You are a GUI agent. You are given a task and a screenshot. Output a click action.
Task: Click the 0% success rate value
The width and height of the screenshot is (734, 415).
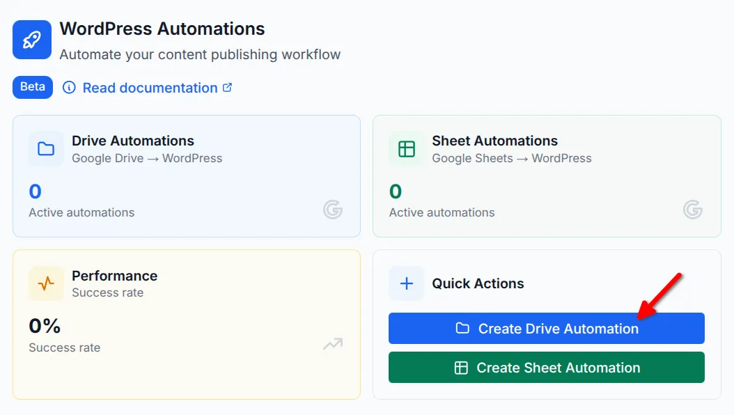click(x=44, y=326)
